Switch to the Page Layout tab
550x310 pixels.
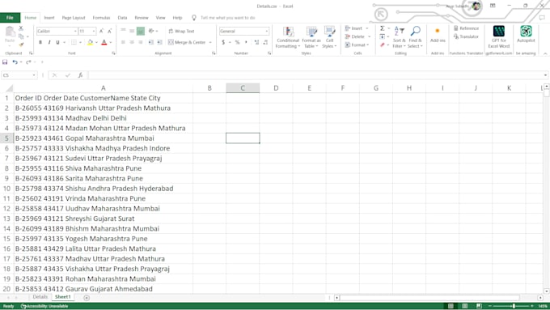74,18
